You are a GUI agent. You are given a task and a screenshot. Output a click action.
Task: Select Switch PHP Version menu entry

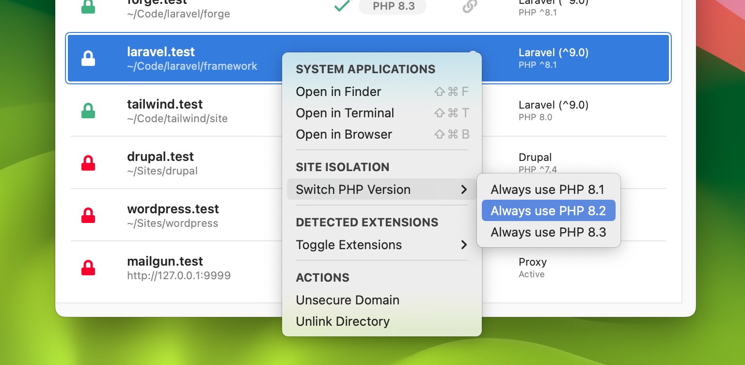[x=382, y=190]
